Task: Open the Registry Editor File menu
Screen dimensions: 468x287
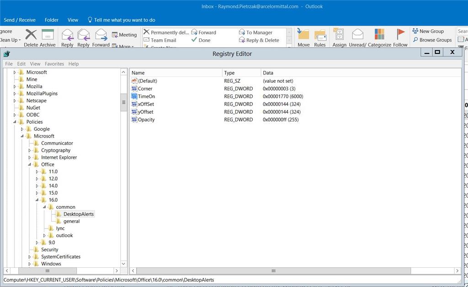Action: click(x=9, y=64)
